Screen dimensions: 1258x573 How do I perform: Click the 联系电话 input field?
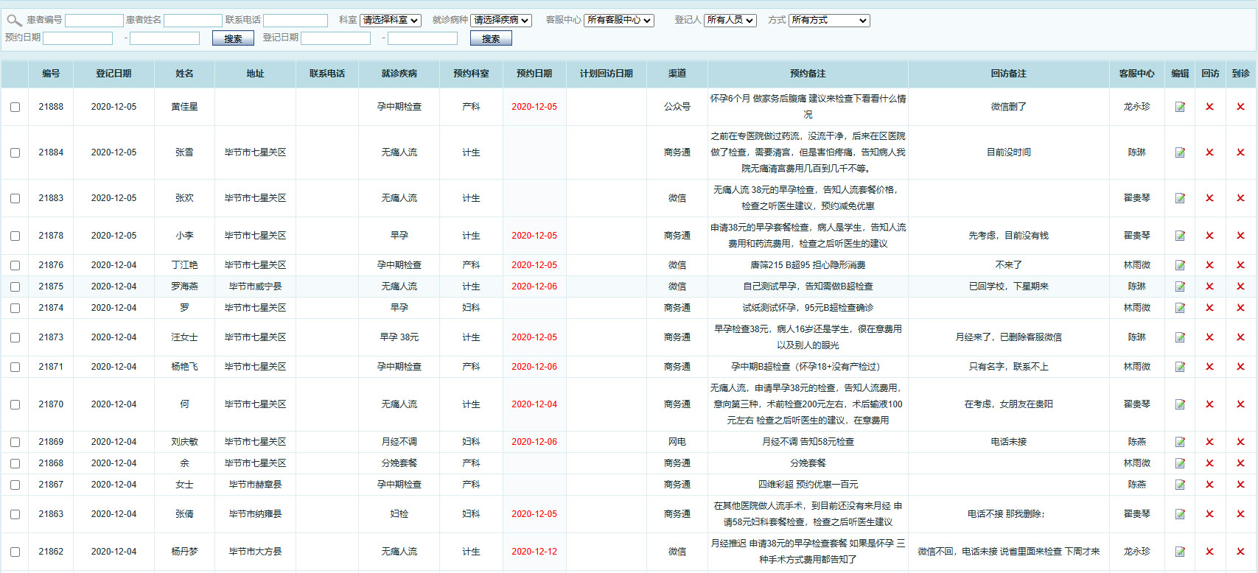coord(296,21)
